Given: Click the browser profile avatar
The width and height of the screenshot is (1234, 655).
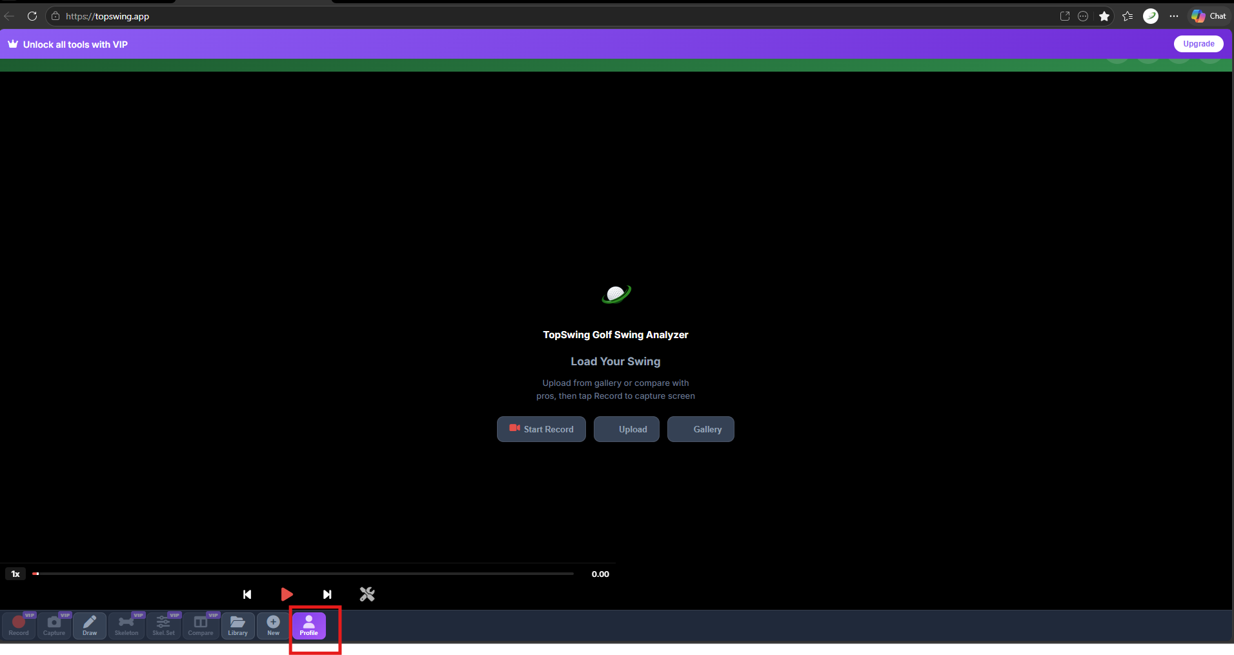Looking at the screenshot, I should (x=1151, y=16).
